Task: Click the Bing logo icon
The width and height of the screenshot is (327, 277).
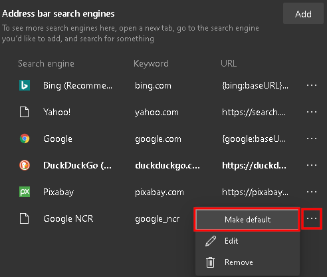Action: point(25,85)
